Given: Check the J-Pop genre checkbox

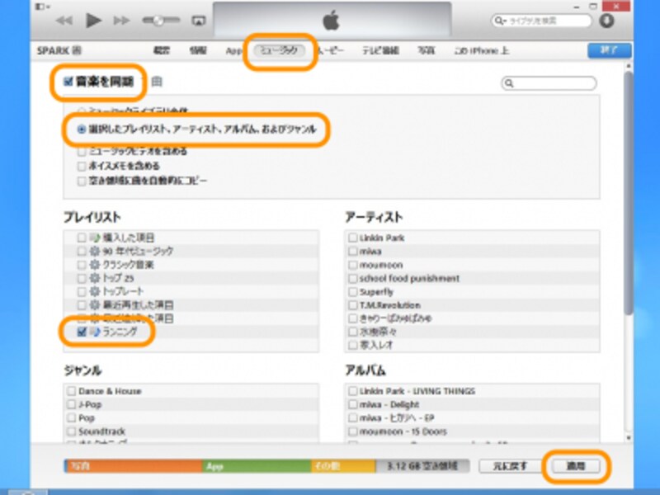Looking at the screenshot, I should click(72, 404).
